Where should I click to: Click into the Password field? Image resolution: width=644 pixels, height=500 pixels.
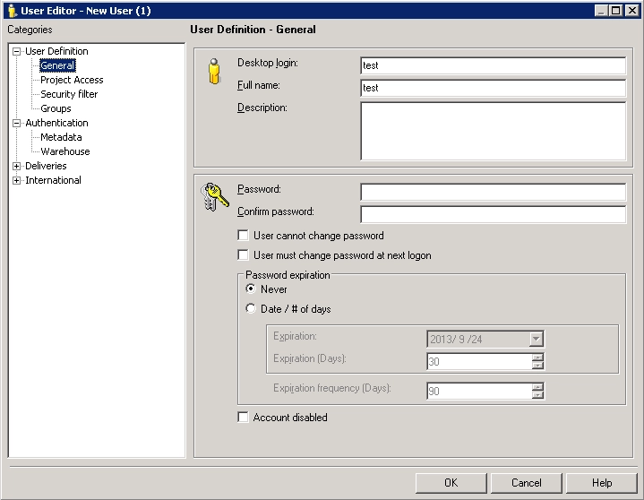tap(494, 193)
